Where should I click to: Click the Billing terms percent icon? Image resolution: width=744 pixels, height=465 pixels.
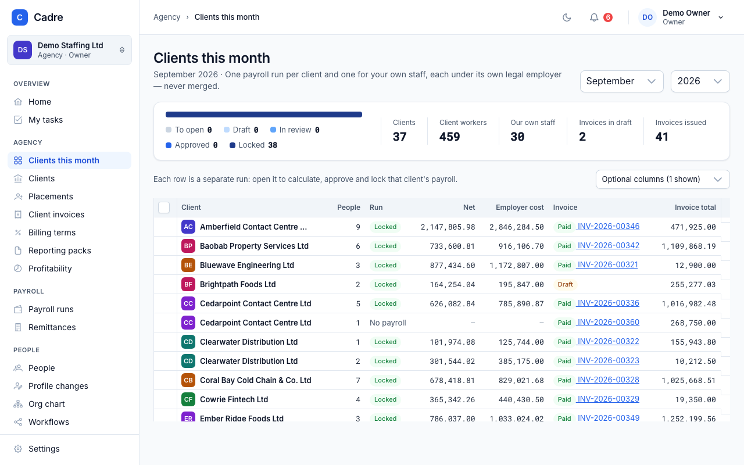pos(18,233)
